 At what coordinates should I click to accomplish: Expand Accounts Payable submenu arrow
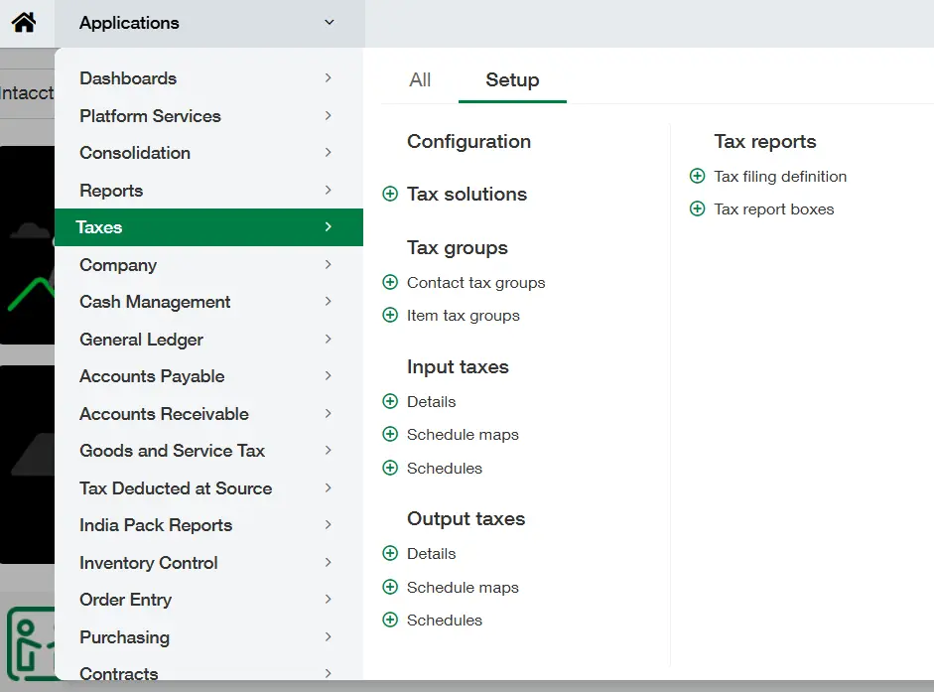(329, 376)
